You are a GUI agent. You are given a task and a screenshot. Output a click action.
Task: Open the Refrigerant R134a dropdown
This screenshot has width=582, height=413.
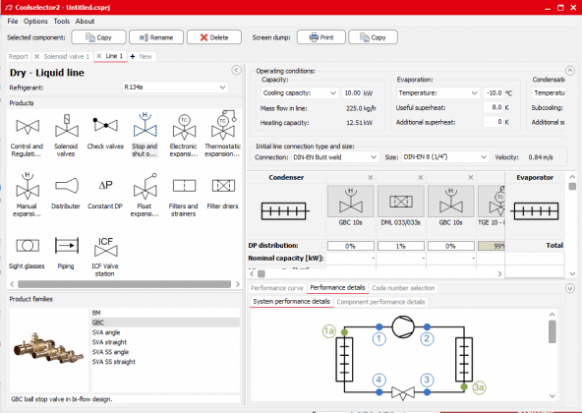pyautogui.click(x=175, y=88)
